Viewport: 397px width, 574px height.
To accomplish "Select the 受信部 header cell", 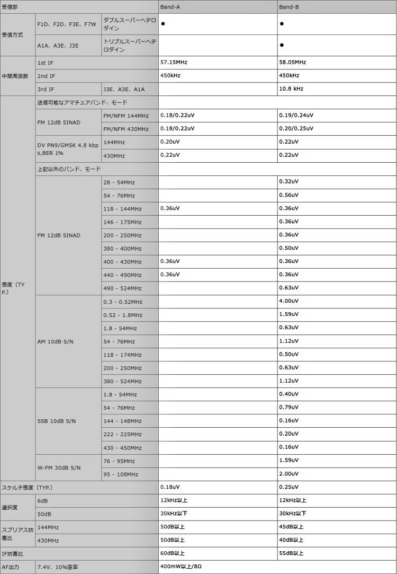I will tap(11, 6).
